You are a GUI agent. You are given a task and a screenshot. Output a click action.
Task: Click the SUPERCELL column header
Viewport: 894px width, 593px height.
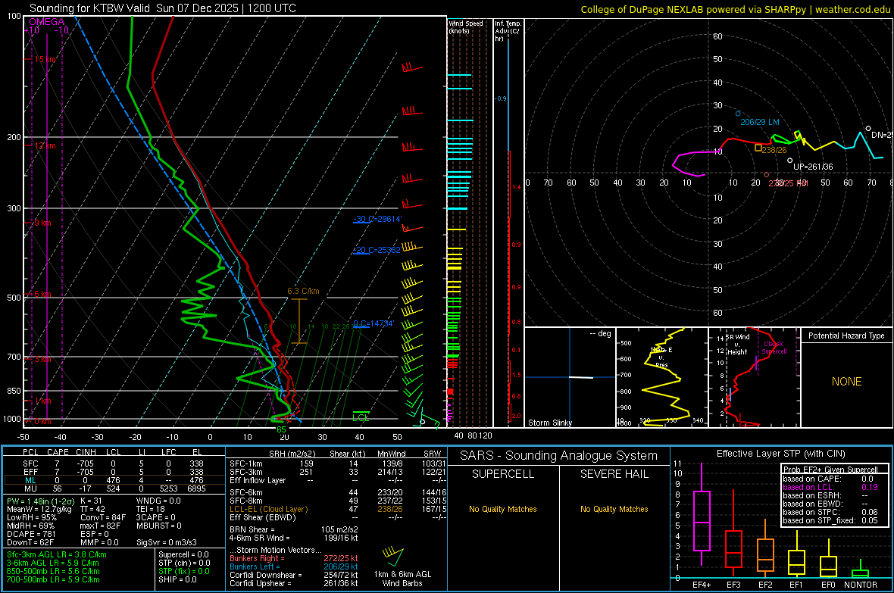click(x=503, y=474)
